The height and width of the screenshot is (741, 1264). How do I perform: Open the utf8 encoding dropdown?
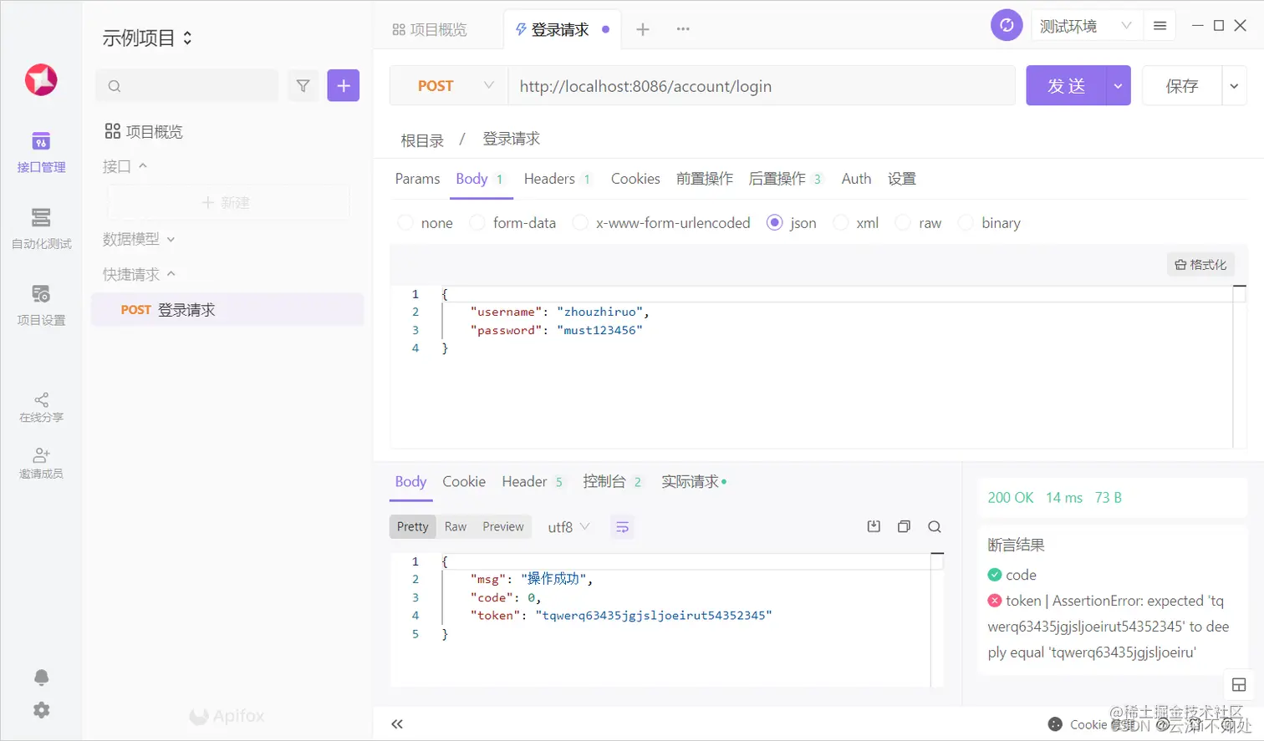point(568,527)
